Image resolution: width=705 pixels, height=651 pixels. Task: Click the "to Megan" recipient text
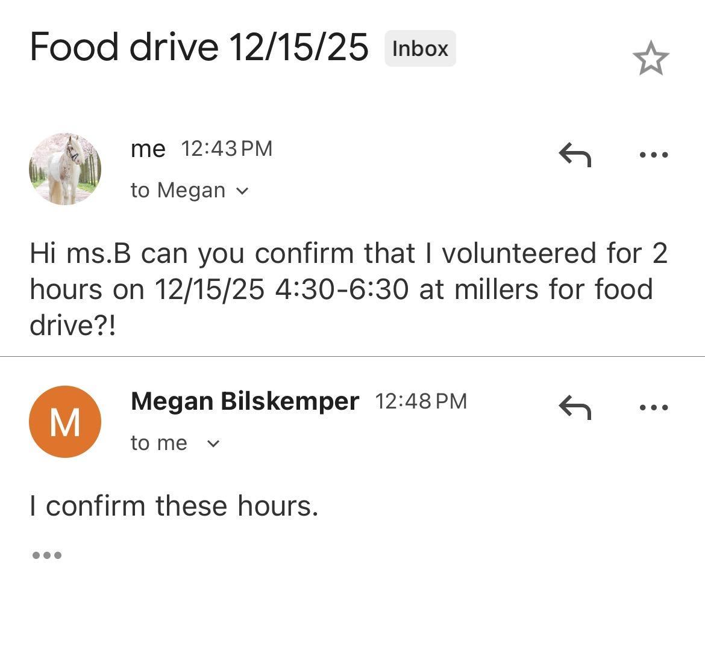click(178, 191)
